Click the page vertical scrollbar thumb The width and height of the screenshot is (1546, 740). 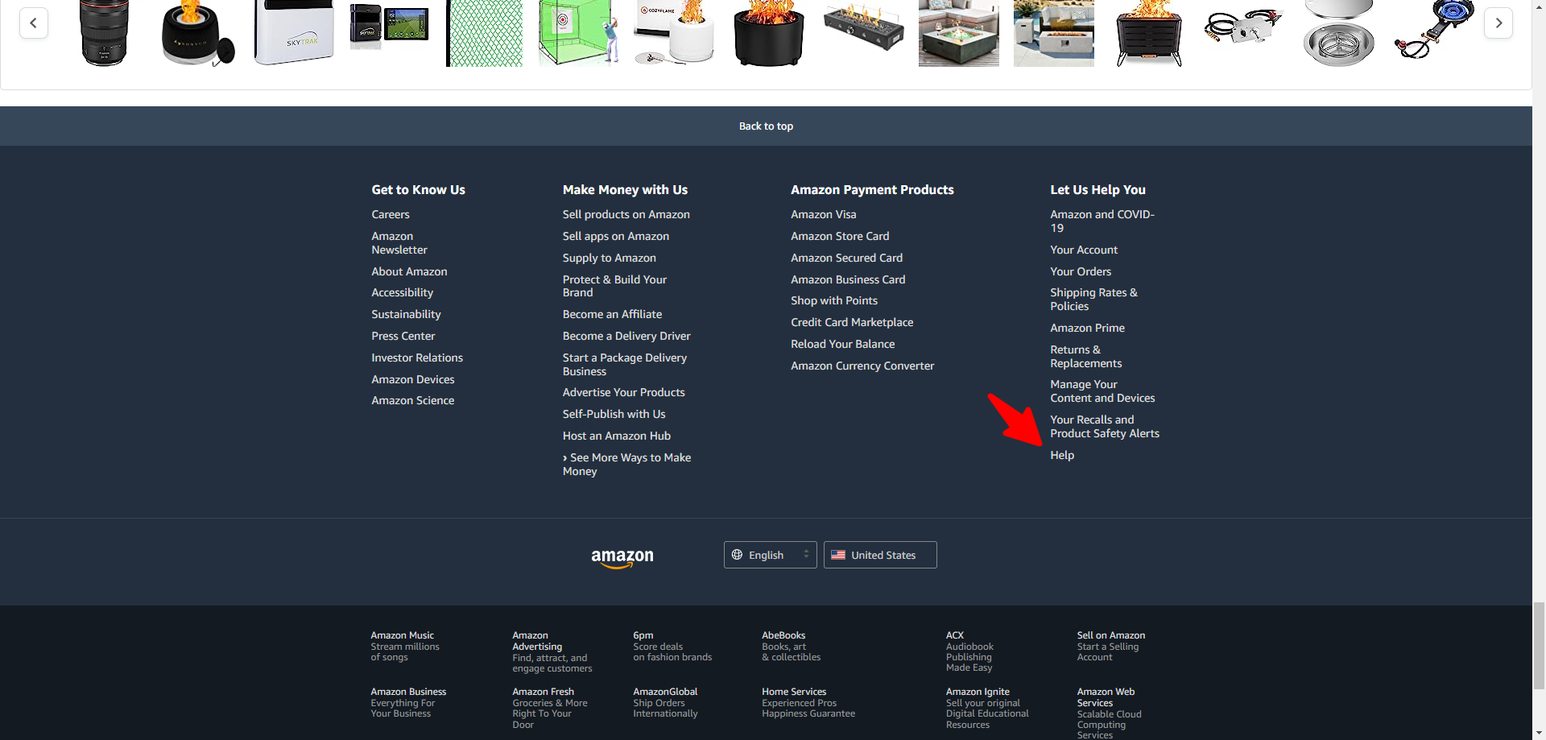[1539, 645]
